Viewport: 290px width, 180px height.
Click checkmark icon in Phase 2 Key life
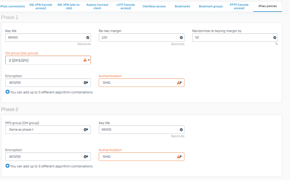click(181, 130)
